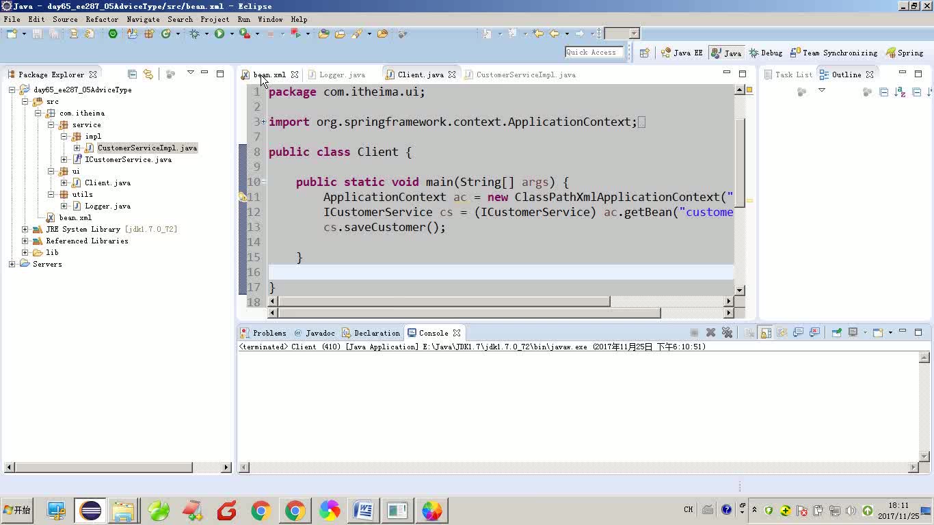Viewport: 934px width, 525px height.
Task: Switch to the Java perspective
Action: (726, 53)
